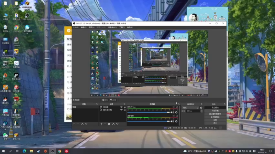Toggle the lock for 游戏源 source
275x154 pixels.
point(125,107)
